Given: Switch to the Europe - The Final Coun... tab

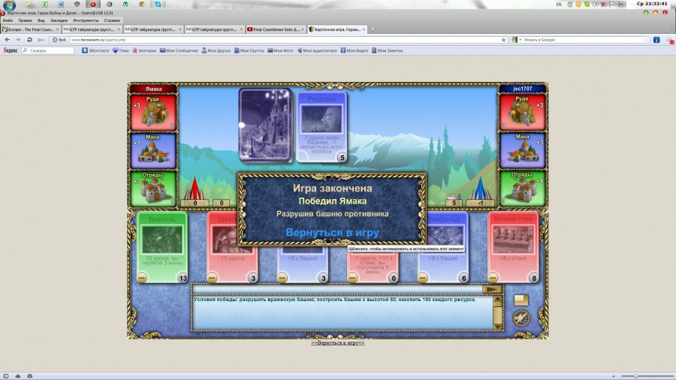Looking at the screenshot, I should pos(31,29).
